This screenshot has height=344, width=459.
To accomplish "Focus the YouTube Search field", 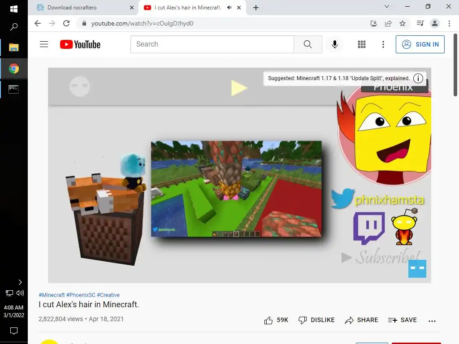I will [x=212, y=44].
